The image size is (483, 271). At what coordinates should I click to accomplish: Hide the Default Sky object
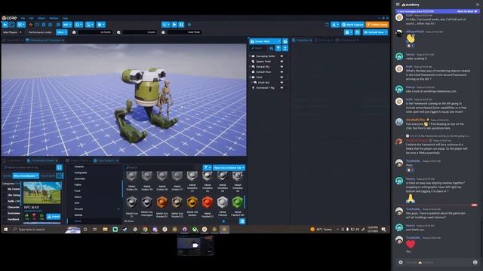click(x=281, y=67)
